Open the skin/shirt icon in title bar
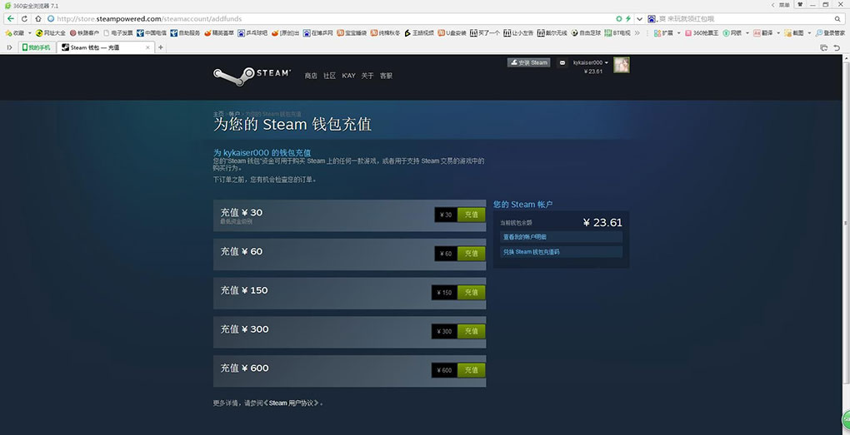This screenshot has width=850, height=435. pos(800,4)
